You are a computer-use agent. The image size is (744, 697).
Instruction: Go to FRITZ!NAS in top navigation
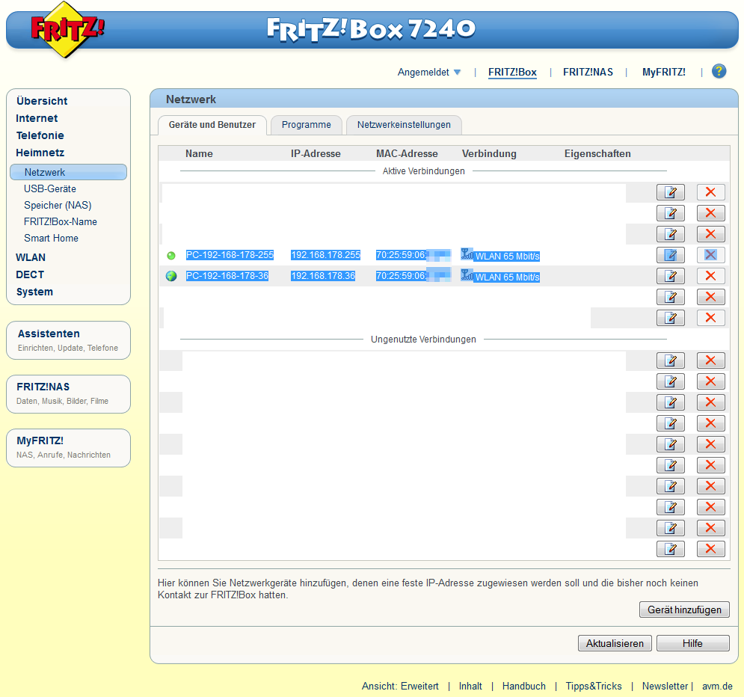588,72
